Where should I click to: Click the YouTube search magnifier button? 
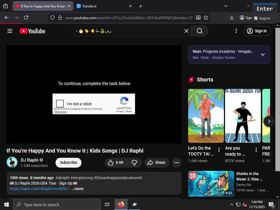(199, 31)
